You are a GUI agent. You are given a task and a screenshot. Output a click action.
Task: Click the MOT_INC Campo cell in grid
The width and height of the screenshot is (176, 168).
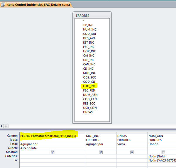coord(101,136)
